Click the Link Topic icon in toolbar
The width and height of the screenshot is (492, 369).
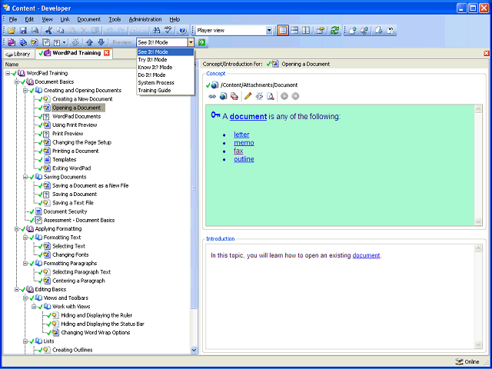click(35, 42)
